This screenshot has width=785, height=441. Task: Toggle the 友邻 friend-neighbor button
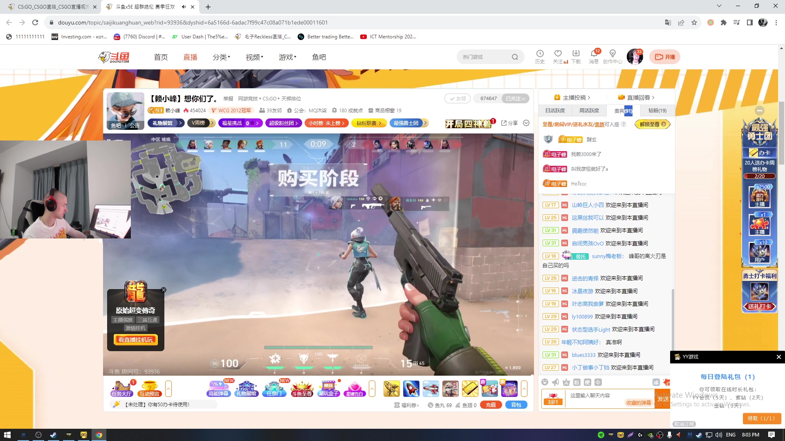pyautogui.click(x=458, y=98)
